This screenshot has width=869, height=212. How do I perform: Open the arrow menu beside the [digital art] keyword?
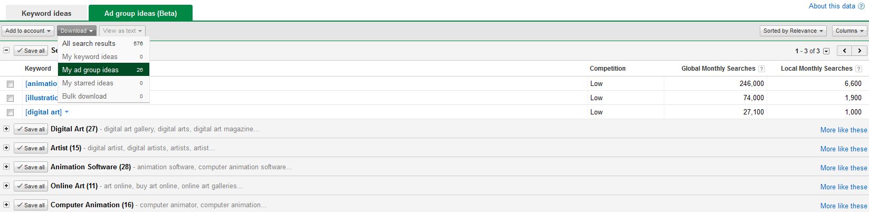pos(67,112)
